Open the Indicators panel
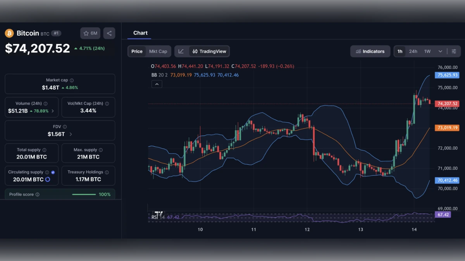Image resolution: width=465 pixels, height=261 pixels. [370, 51]
